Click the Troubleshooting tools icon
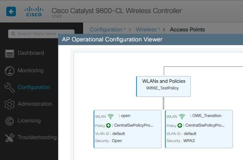The width and height of the screenshot is (243, 160). point(10,138)
